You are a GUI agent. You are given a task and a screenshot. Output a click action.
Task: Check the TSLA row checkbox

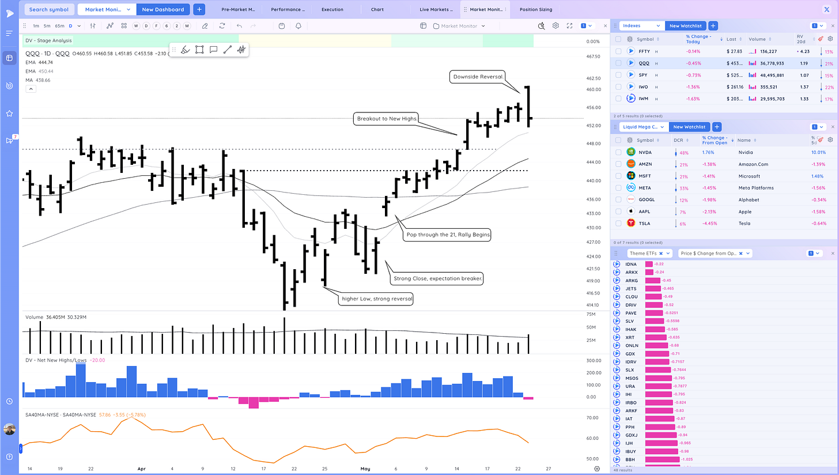click(618, 223)
